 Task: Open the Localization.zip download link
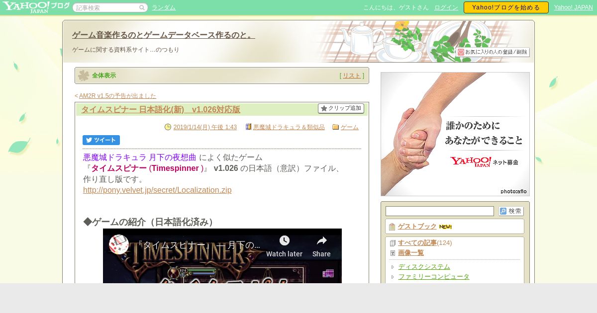(157, 190)
